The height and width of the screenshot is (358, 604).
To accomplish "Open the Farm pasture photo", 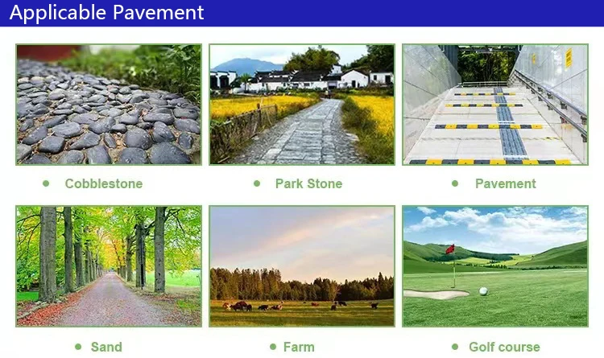I will [x=302, y=266].
